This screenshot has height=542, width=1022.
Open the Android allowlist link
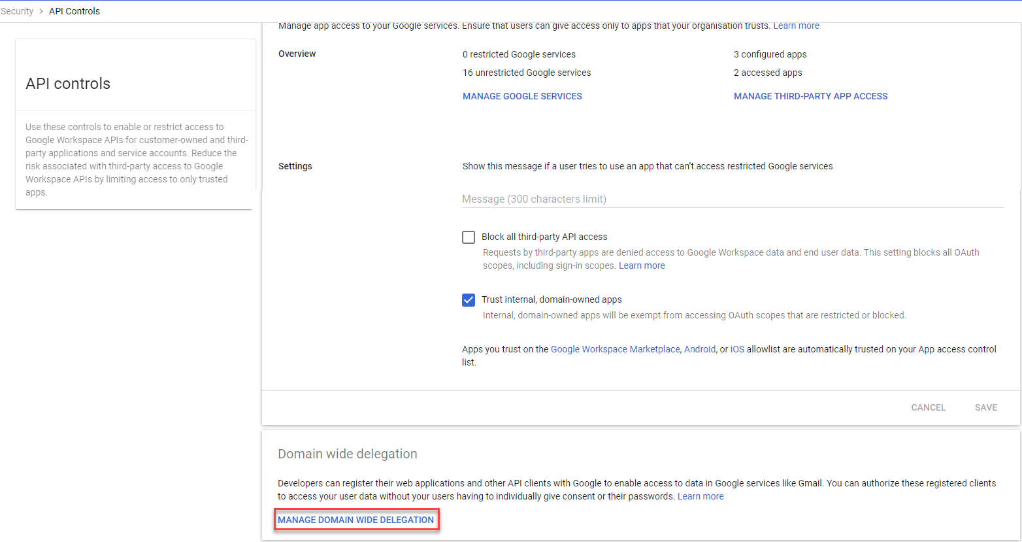coord(699,348)
